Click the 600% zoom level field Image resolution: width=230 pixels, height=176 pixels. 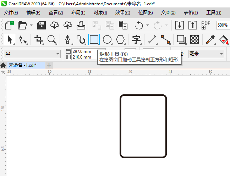(223, 25)
